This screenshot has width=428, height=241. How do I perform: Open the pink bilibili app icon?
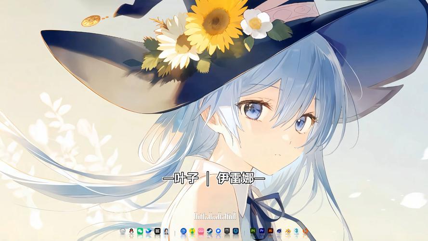click(x=201, y=231)
